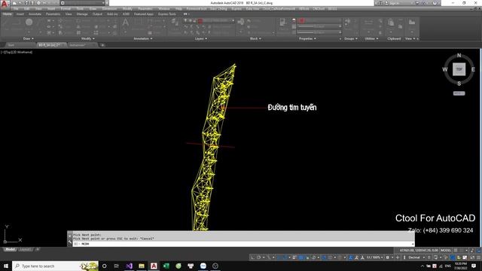Open the Decimal units dropdown
The width and height of the screenshot is (482, 271).
pyautogui.click(x=416, y=257)
